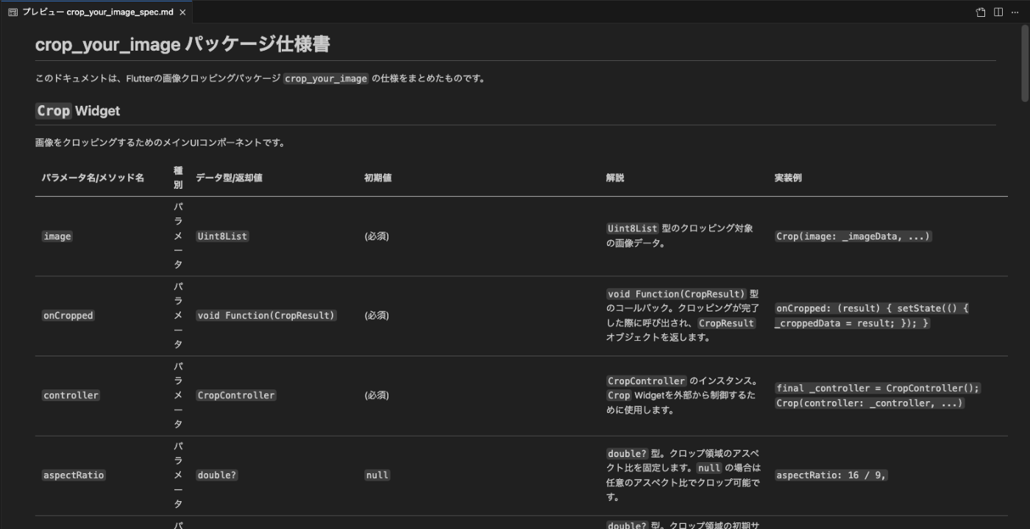The image size is (1030, 529).
Task: Click the column header 解説
Action: [x=615, y=178]
